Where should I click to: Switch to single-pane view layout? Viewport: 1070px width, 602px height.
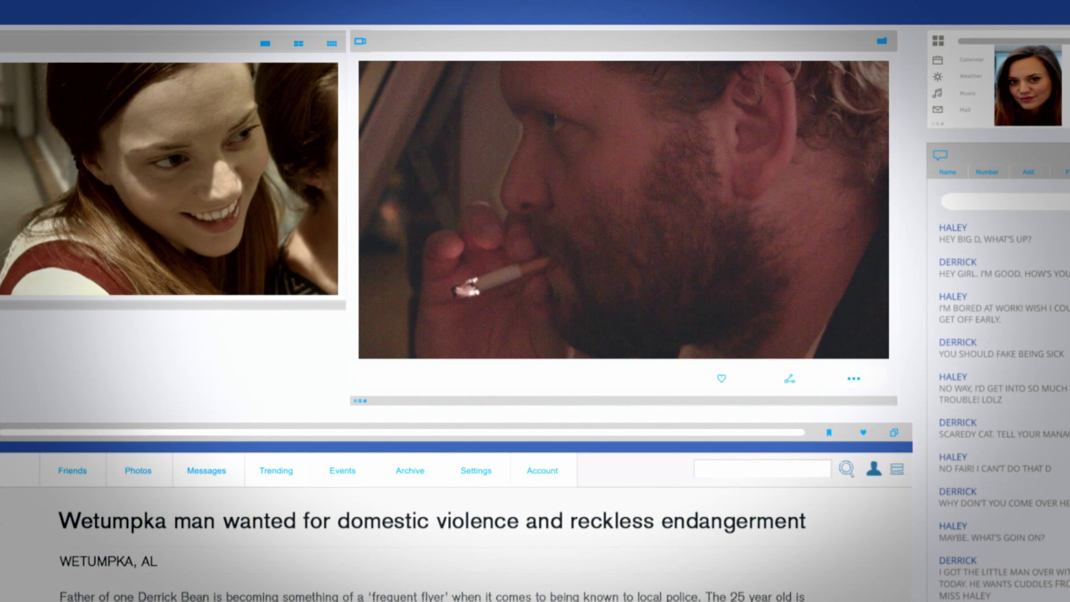click(x=265, y=43)
